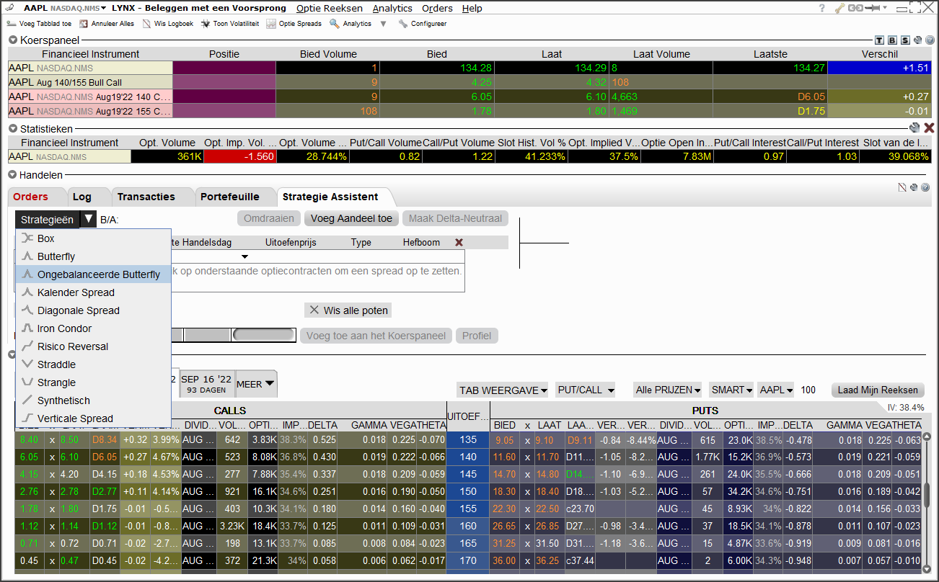Select Diagonale Spread strategy

93,310
